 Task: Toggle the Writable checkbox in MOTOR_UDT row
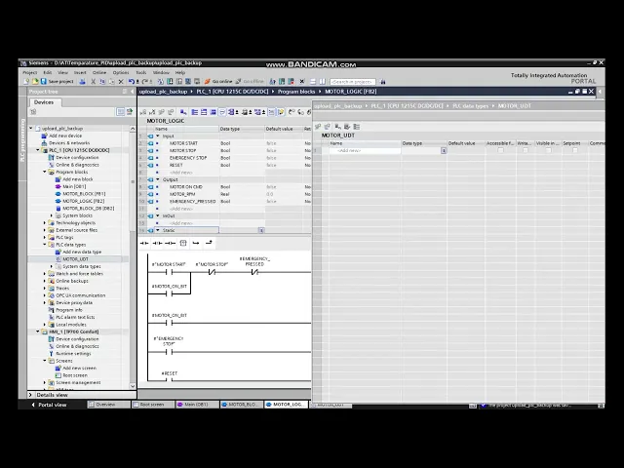(x=526, y=150)
